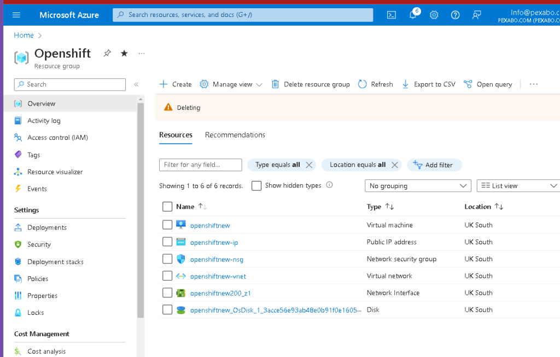This screenshot has height=357, width=560.
Task: Export the resources to CSV
Action: click(x=429, y=84)
